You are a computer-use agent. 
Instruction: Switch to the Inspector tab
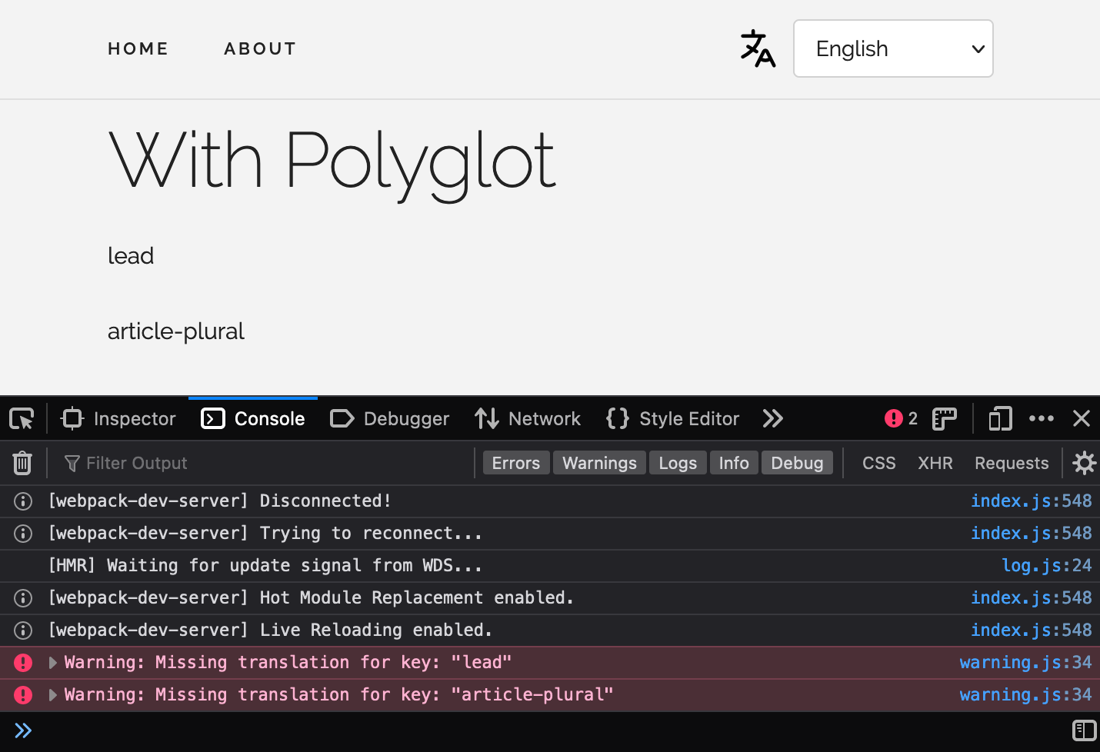pos(118,418)
